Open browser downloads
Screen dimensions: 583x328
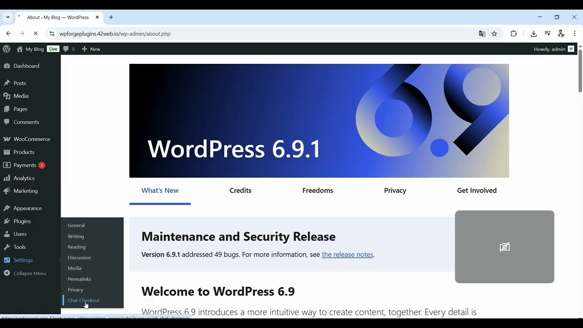[x=534, y=34]
